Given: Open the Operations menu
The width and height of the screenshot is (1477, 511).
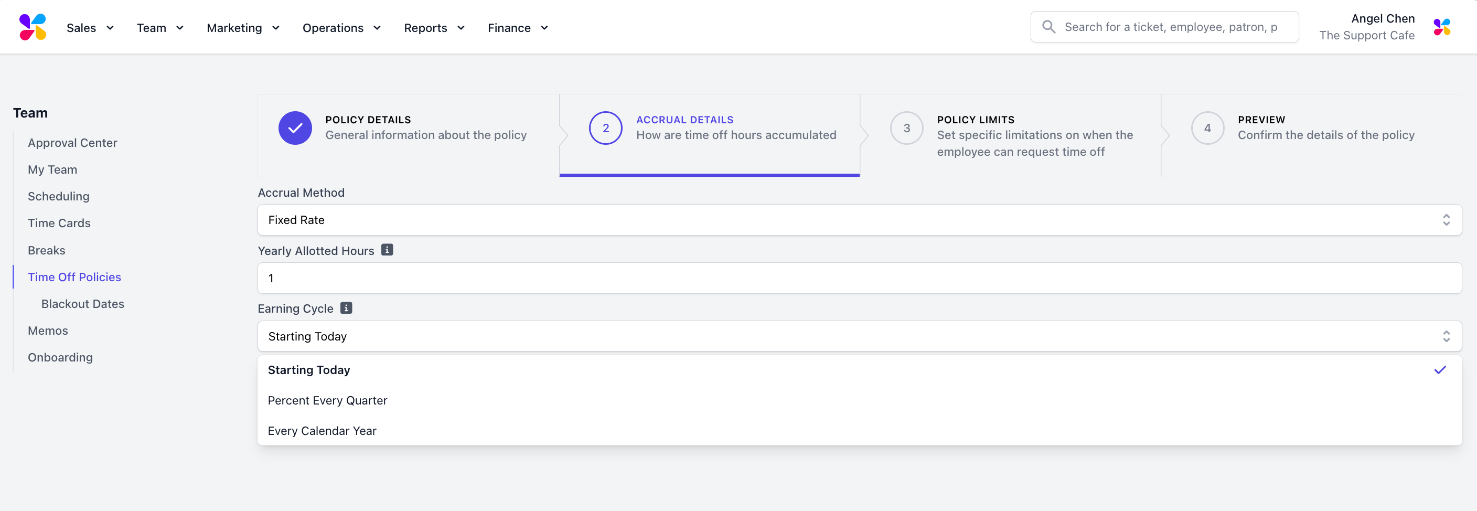Looking at the screenshot, I should 342,27.
